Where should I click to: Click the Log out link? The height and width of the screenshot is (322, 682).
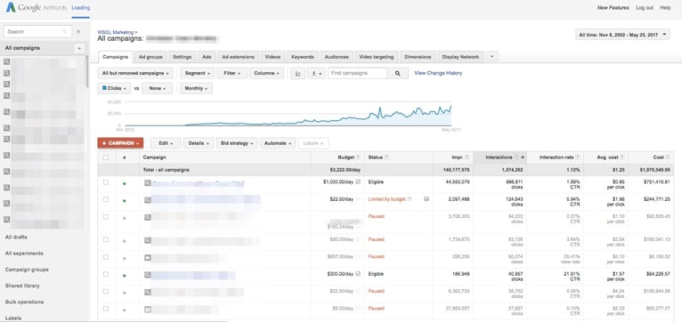click(x=644, y=8)
